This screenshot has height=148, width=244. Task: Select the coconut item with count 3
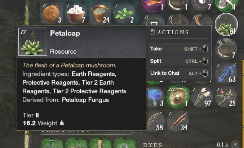tap(53, 13)
